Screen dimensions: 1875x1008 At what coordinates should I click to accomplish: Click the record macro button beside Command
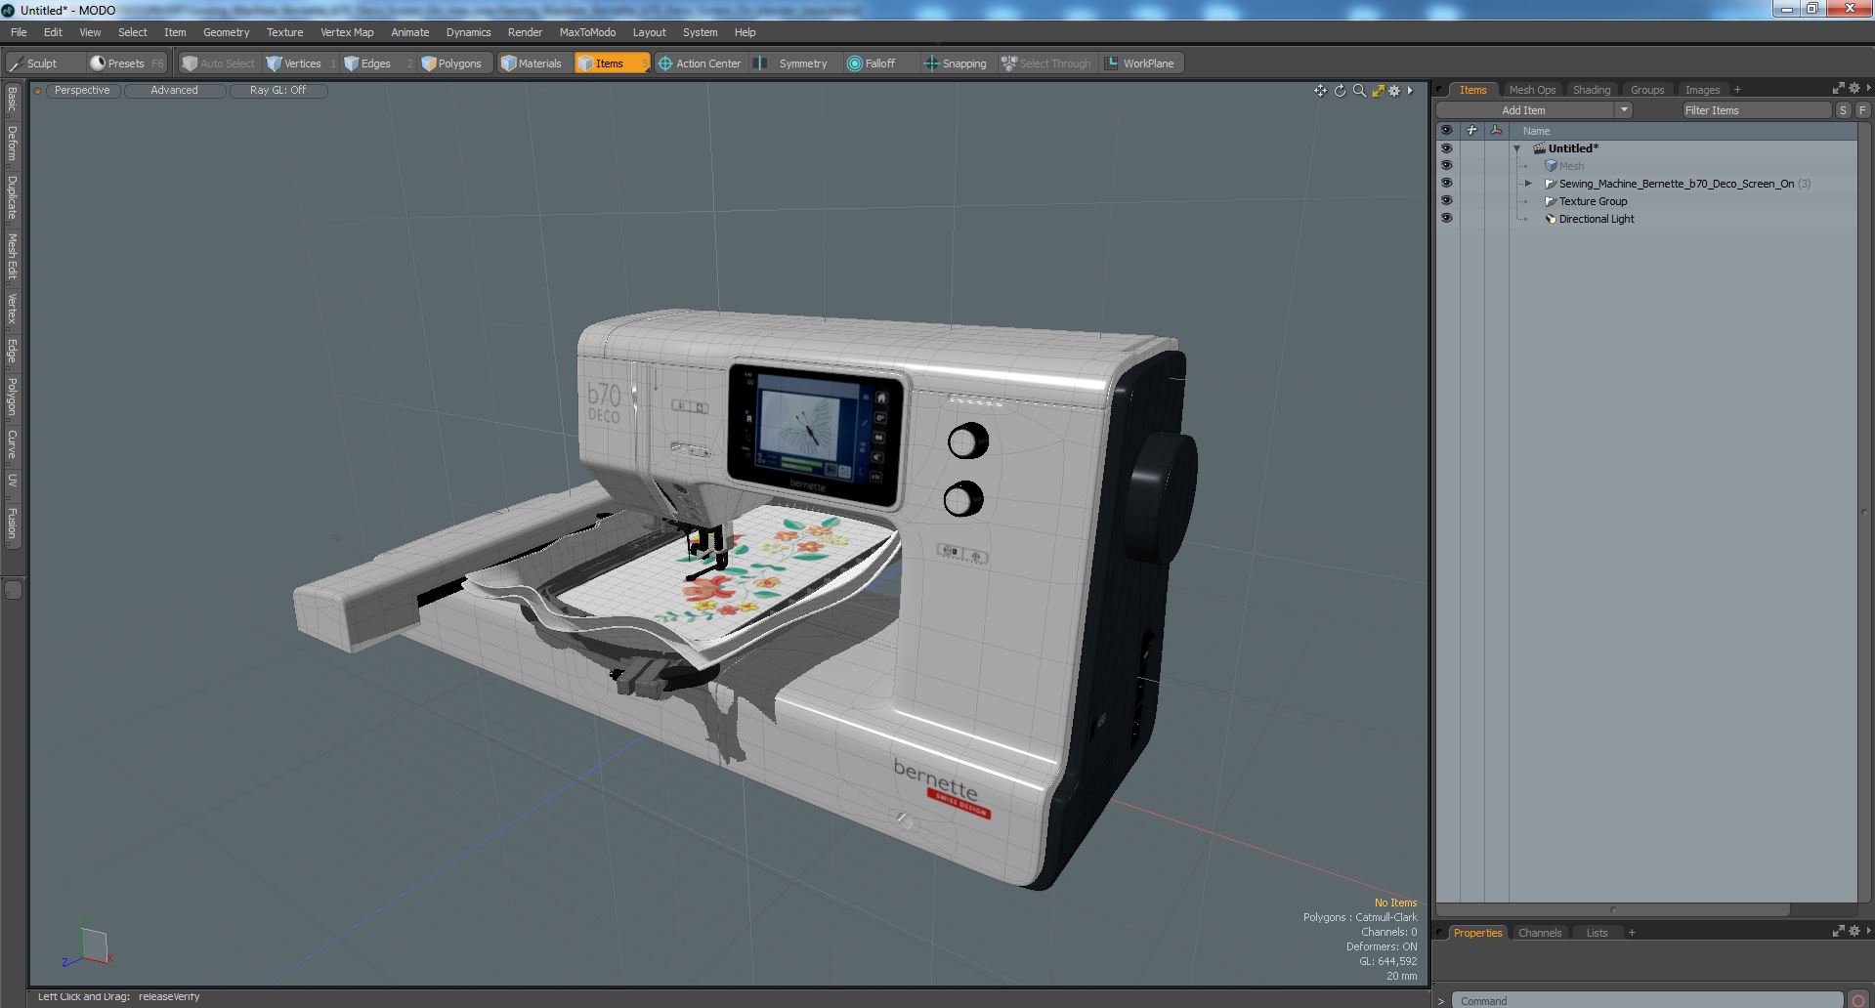click(1858, 999)
